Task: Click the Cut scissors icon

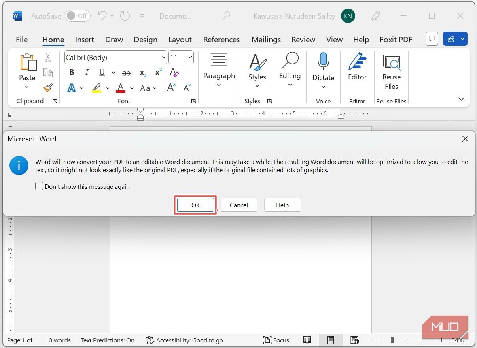Action: pyautogui.click(x=48, y=58)
